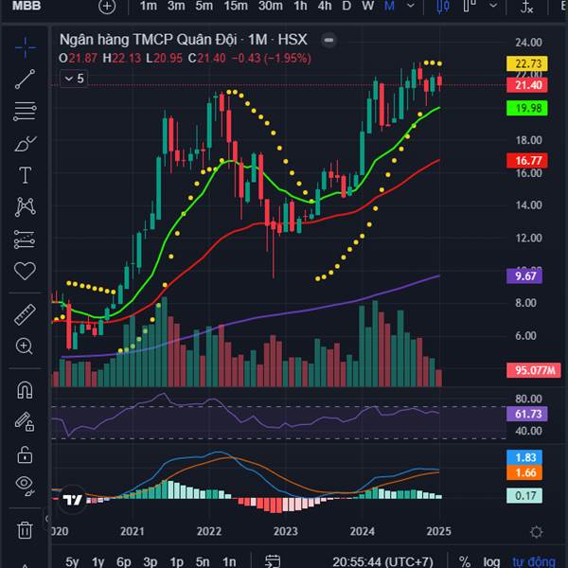This screenshot has height=568, width=568.
Task: Click the bar style icon in top toolbar
Action: [470, 7]
